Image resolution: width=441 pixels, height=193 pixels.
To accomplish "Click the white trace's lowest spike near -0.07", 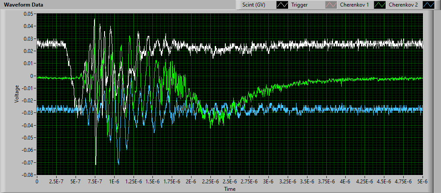I will click(x=96, y=164).
